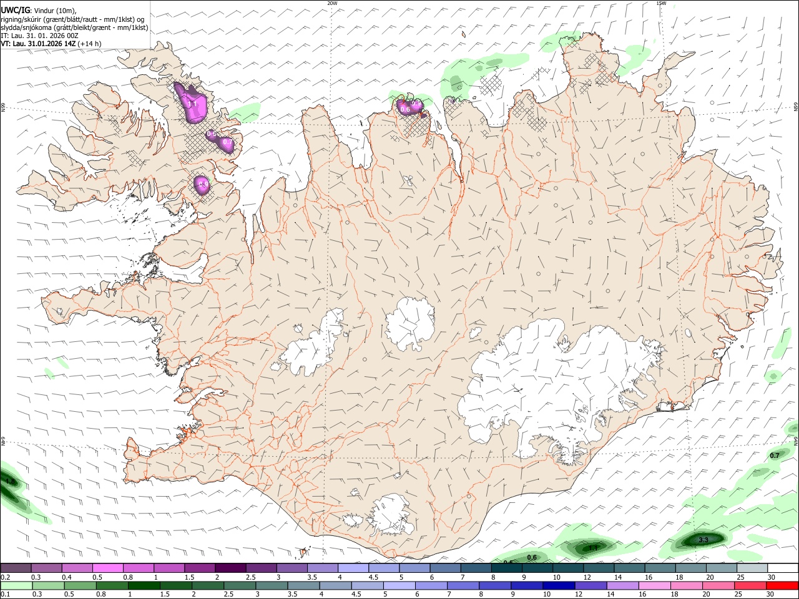The height and width of the screenshot is (599, 799).
Task: Click the dark teal 8–9 swatch in top scale
Action: pyautogui.click(x=506, y=568)
